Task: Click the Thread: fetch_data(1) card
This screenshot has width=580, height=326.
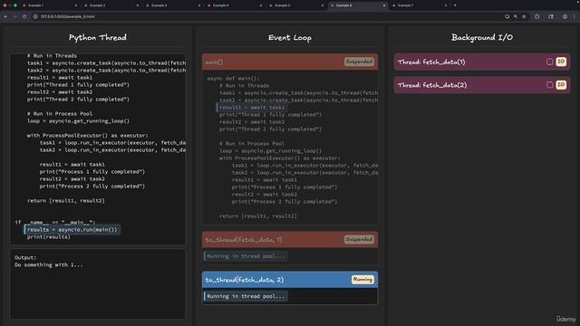Action: tap(482, 62)
